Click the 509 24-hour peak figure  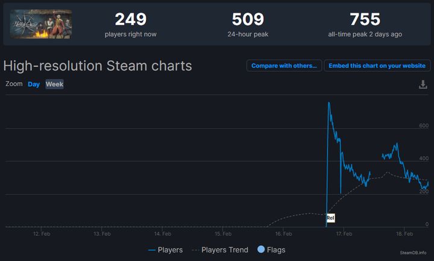click(x=248, y=19)
